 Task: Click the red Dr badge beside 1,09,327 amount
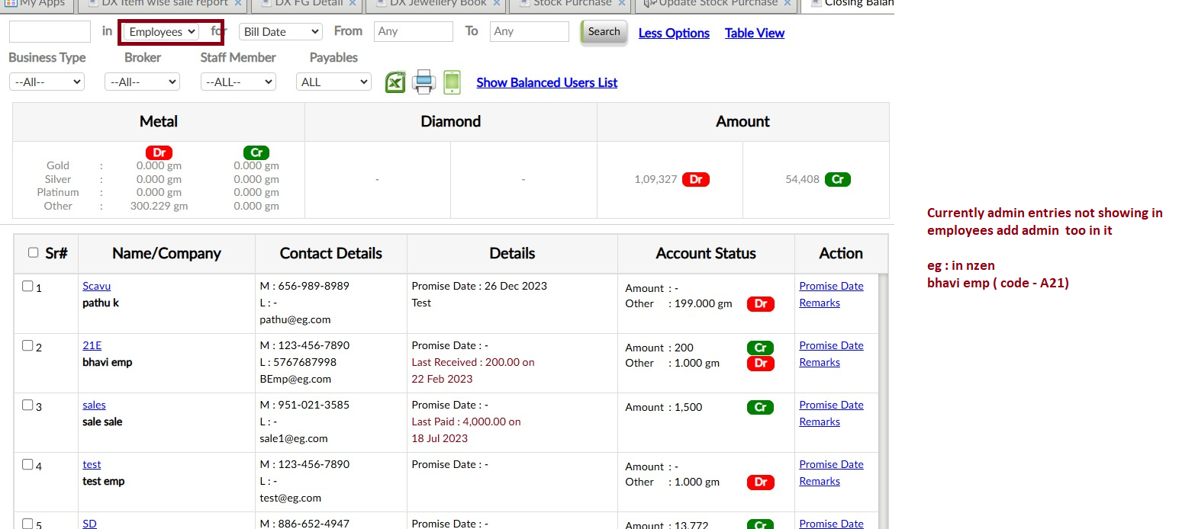[695, 180]
